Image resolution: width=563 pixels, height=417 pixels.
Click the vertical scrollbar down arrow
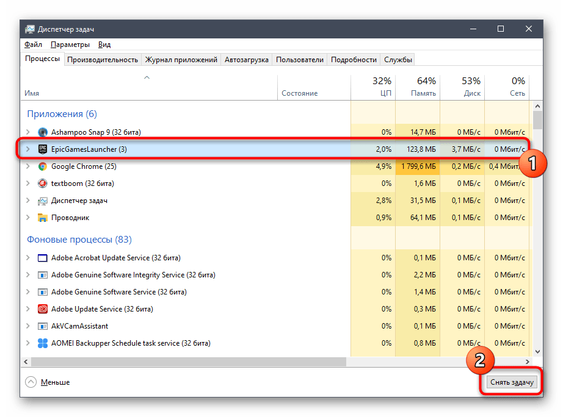(x=537, y=351)
